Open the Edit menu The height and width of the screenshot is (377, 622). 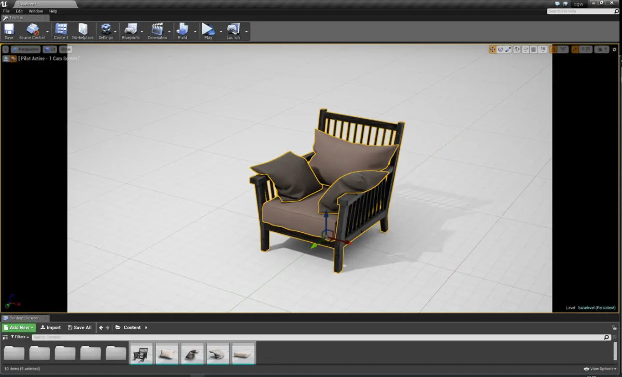tap(19, 11)
